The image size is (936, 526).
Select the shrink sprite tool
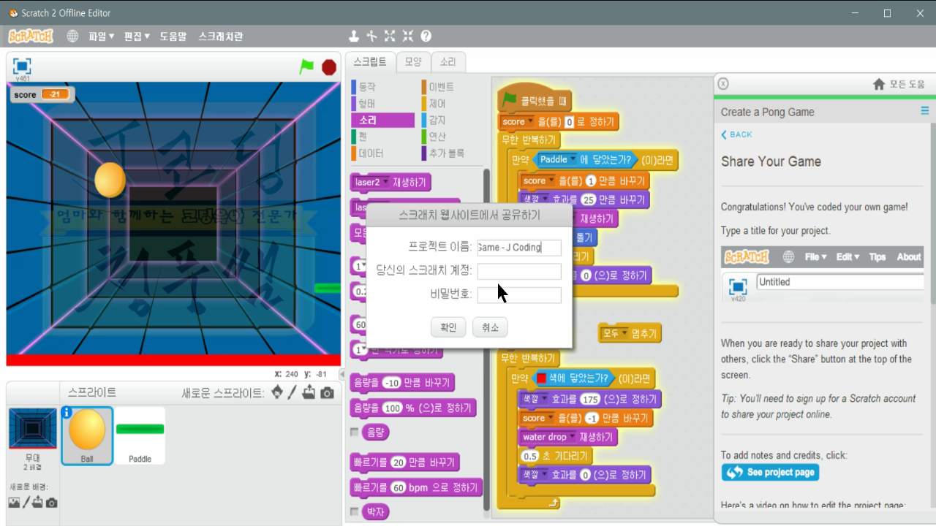407,35
